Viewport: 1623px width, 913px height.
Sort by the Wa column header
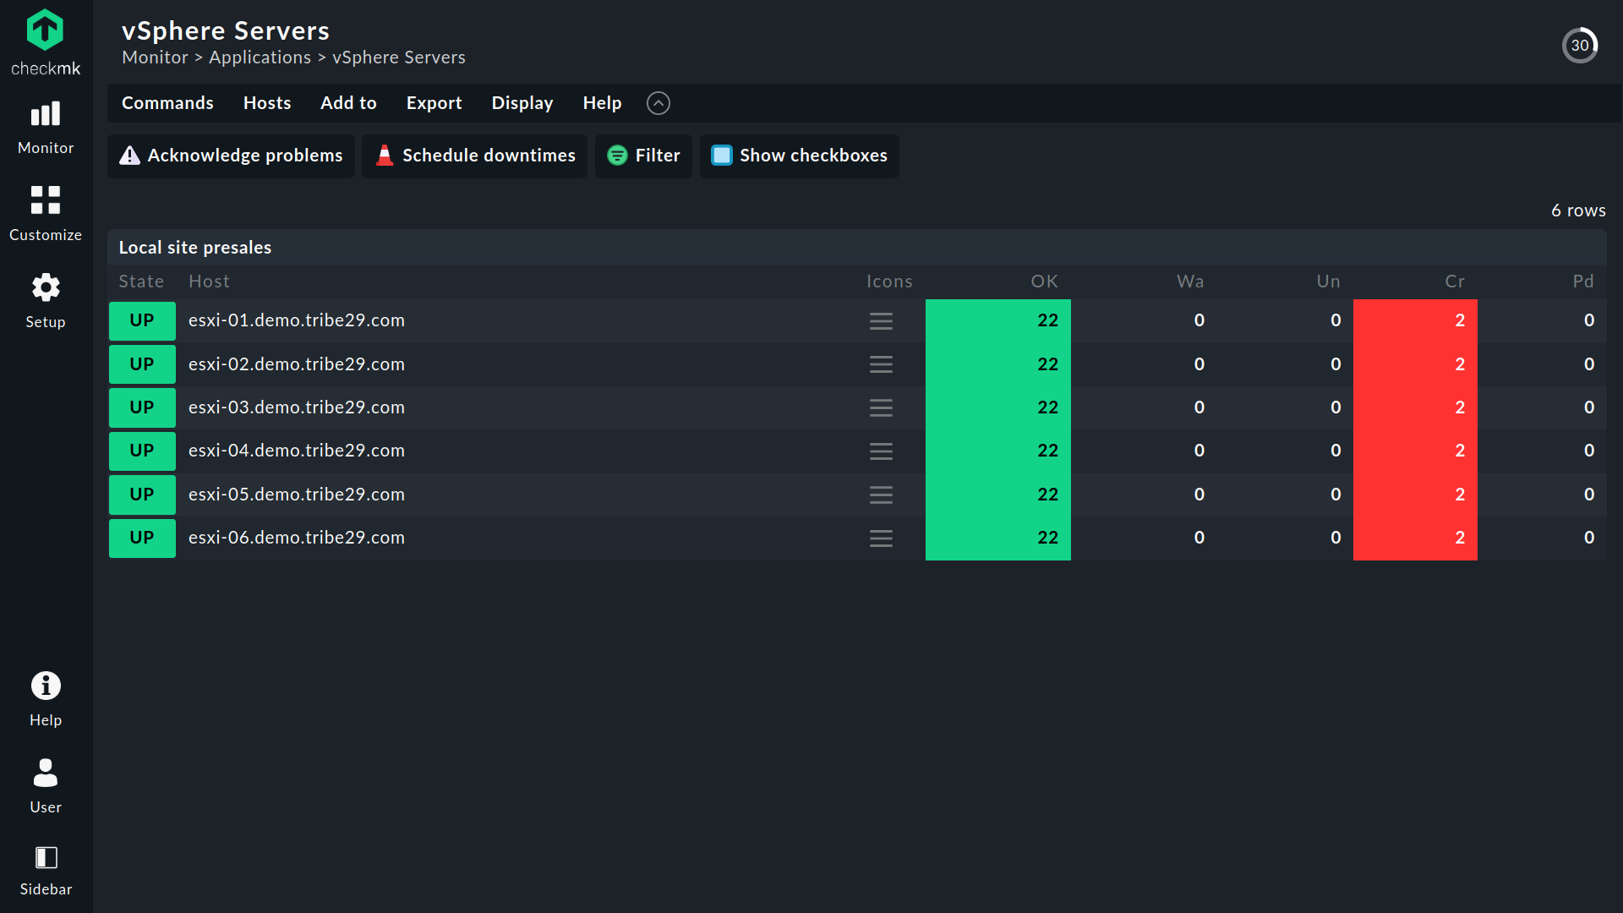click(1190, 282)
